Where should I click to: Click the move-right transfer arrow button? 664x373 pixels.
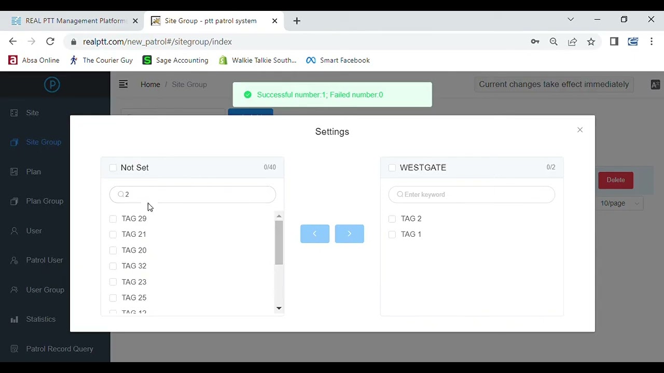pyautogui.click(x=349, y=234)
